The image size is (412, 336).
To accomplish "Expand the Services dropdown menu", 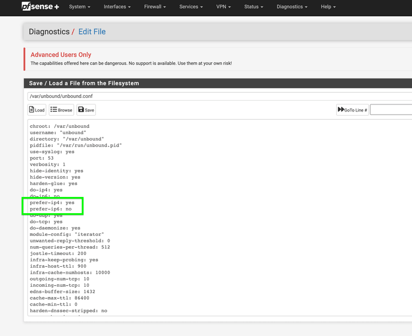I will click(x=191, y=7).
